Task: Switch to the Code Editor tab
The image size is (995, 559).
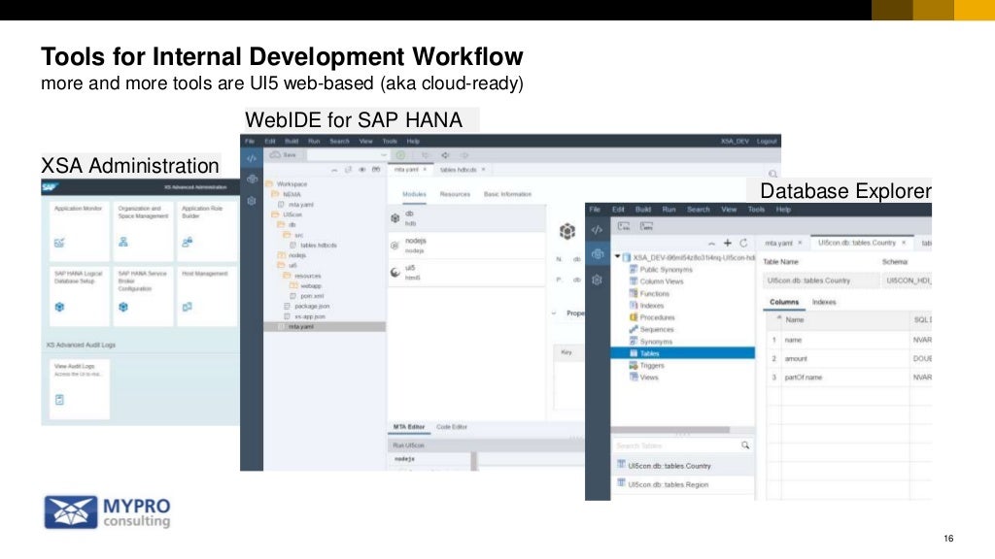Action: pos(452,427)
